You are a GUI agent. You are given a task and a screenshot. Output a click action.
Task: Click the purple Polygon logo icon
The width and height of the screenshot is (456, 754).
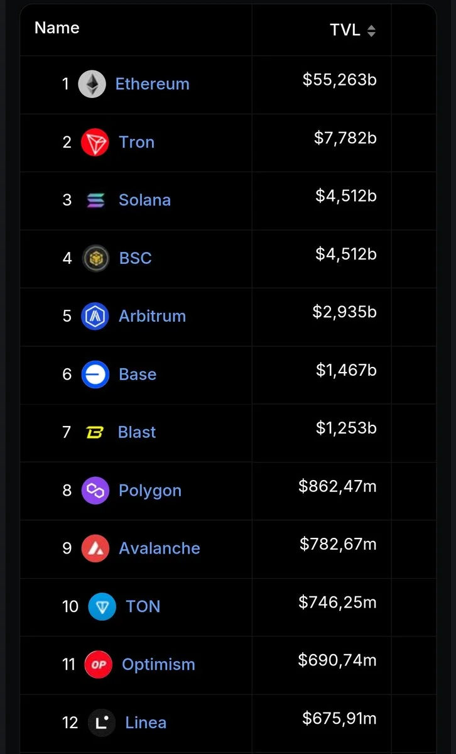tap(95, 490)
